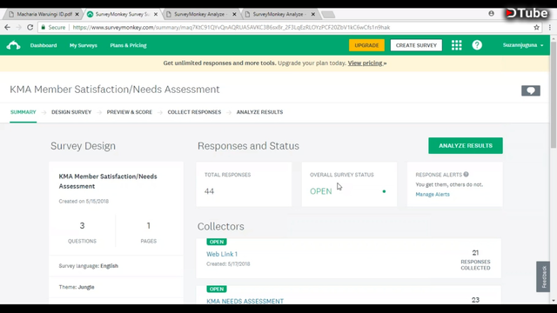Click the KMA Member Satisfaction/Needs Assessment page title
This screenshot has width=557, height=313.
[115, 90]
